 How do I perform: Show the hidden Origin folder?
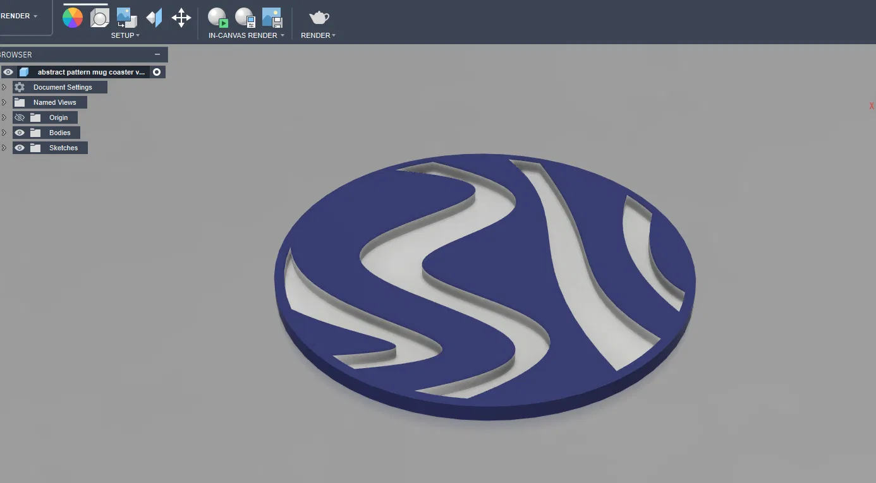point(20,117)
